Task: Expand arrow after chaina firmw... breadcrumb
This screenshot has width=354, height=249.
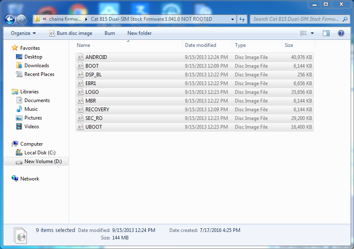Action: point(86,19)
